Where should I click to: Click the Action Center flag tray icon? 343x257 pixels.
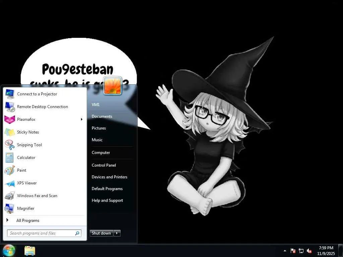coord(293,251)
